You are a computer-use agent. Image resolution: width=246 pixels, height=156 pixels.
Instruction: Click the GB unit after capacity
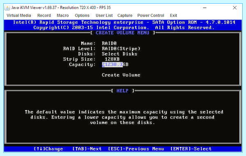pos(125,64)
